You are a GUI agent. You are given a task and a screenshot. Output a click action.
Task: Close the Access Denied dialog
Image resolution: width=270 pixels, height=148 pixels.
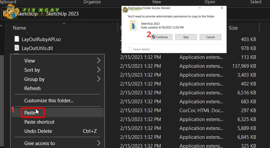[222, 8]
